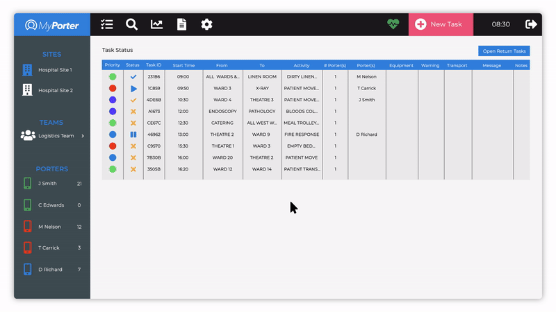The image size is (556, 312).
Task: Click the New Task button
Action: click(441, 24)
